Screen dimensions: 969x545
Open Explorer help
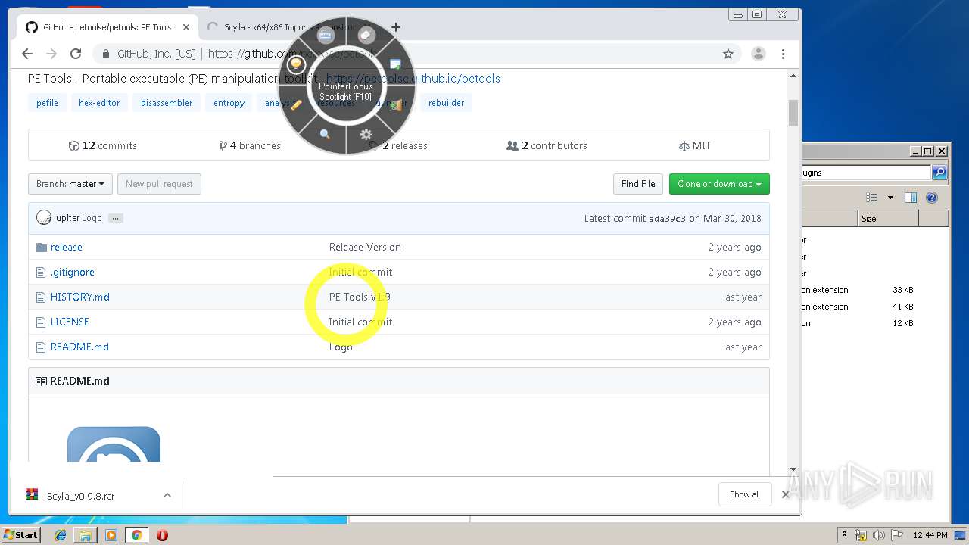click(932, 198)
